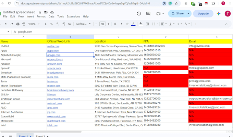Select the paint format roller icon
The height and width of the screenshot is (137, 233).
[24, 24]
